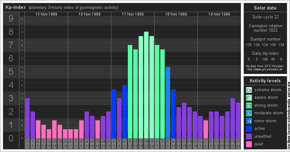Open the gfz-potsdam.de data source link
Image resolution: width=290 pixels, height=152 pixels.
click(x=265, y=69)
